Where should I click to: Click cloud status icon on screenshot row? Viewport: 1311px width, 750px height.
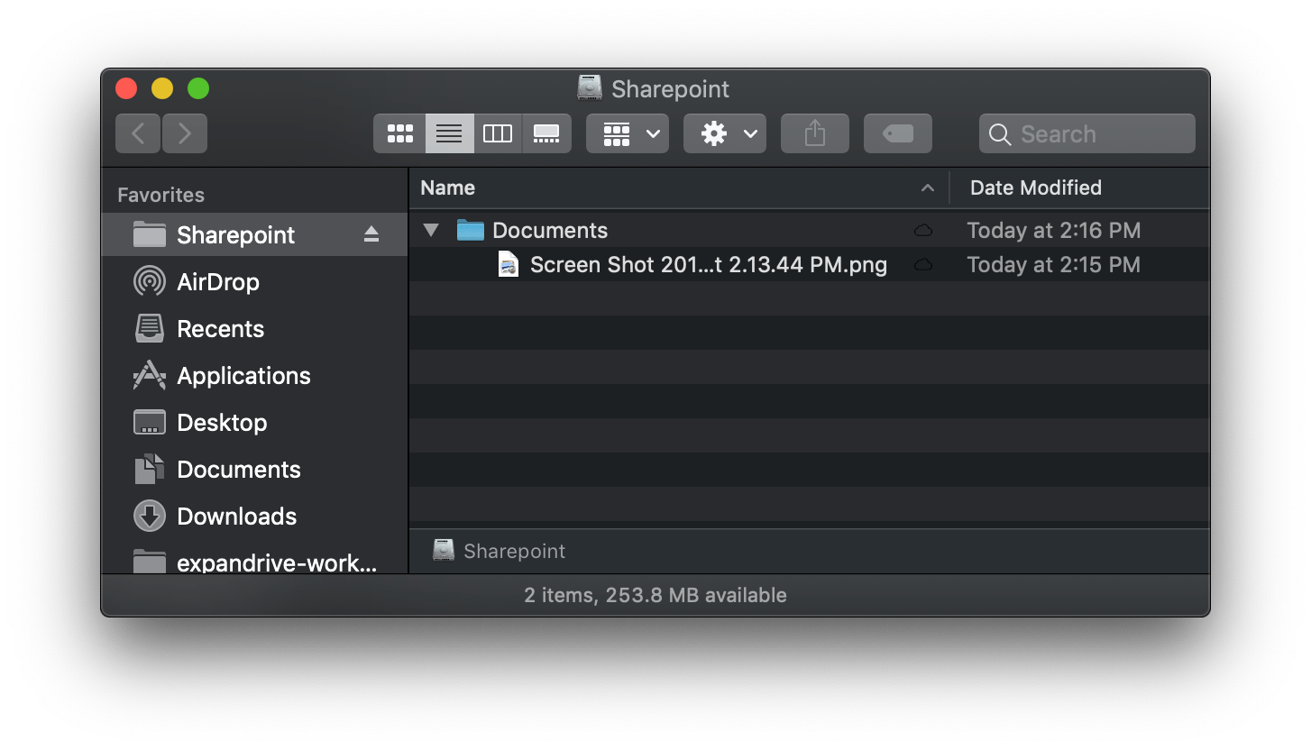[922, 264]
